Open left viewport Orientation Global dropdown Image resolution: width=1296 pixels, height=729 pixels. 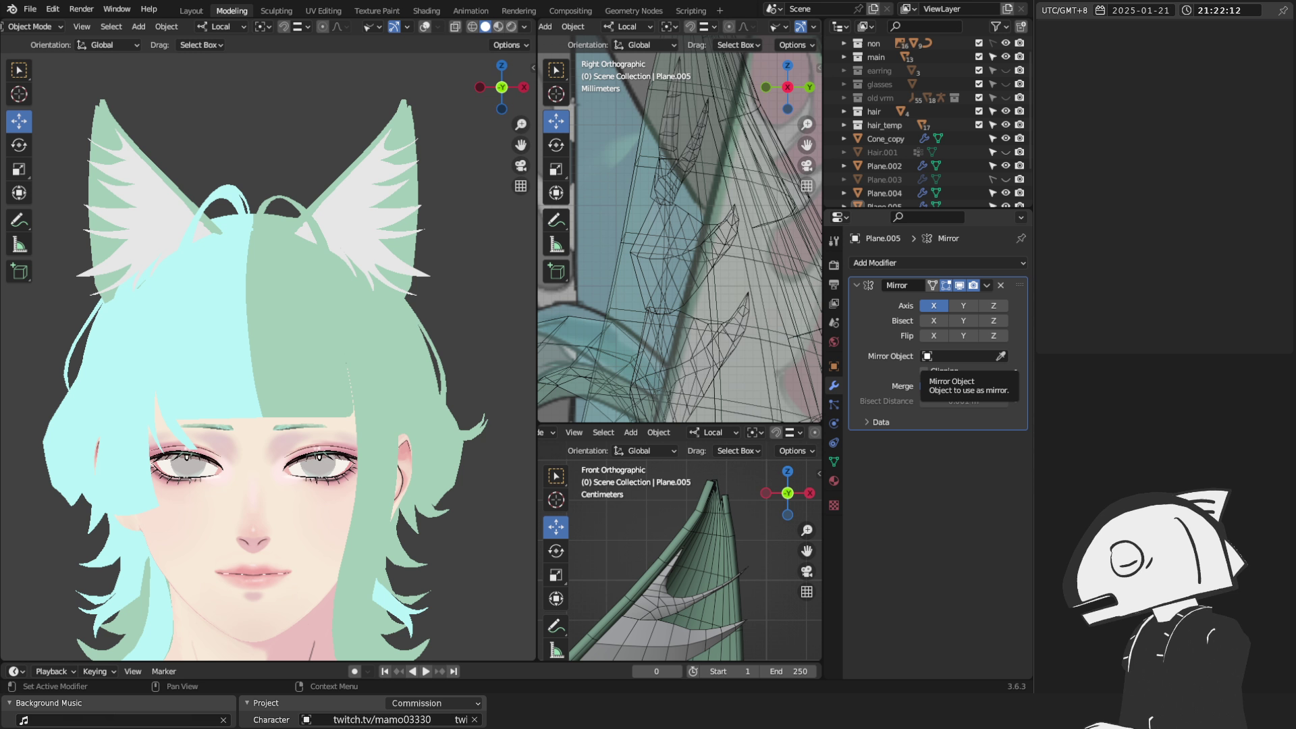coord(108,45)
